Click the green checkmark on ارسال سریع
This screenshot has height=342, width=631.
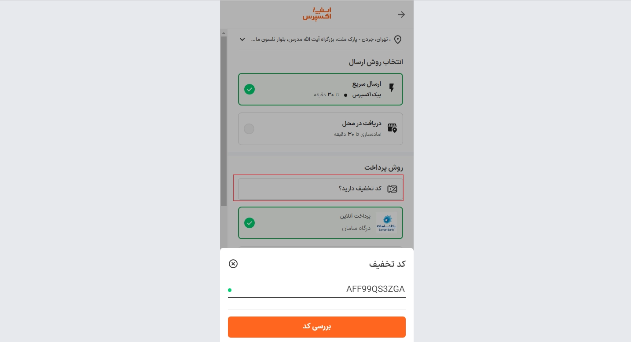tap(249, 89)
